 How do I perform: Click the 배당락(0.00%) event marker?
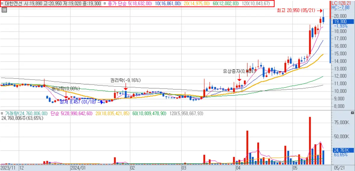pyautogui.click(x=66, y=89)
